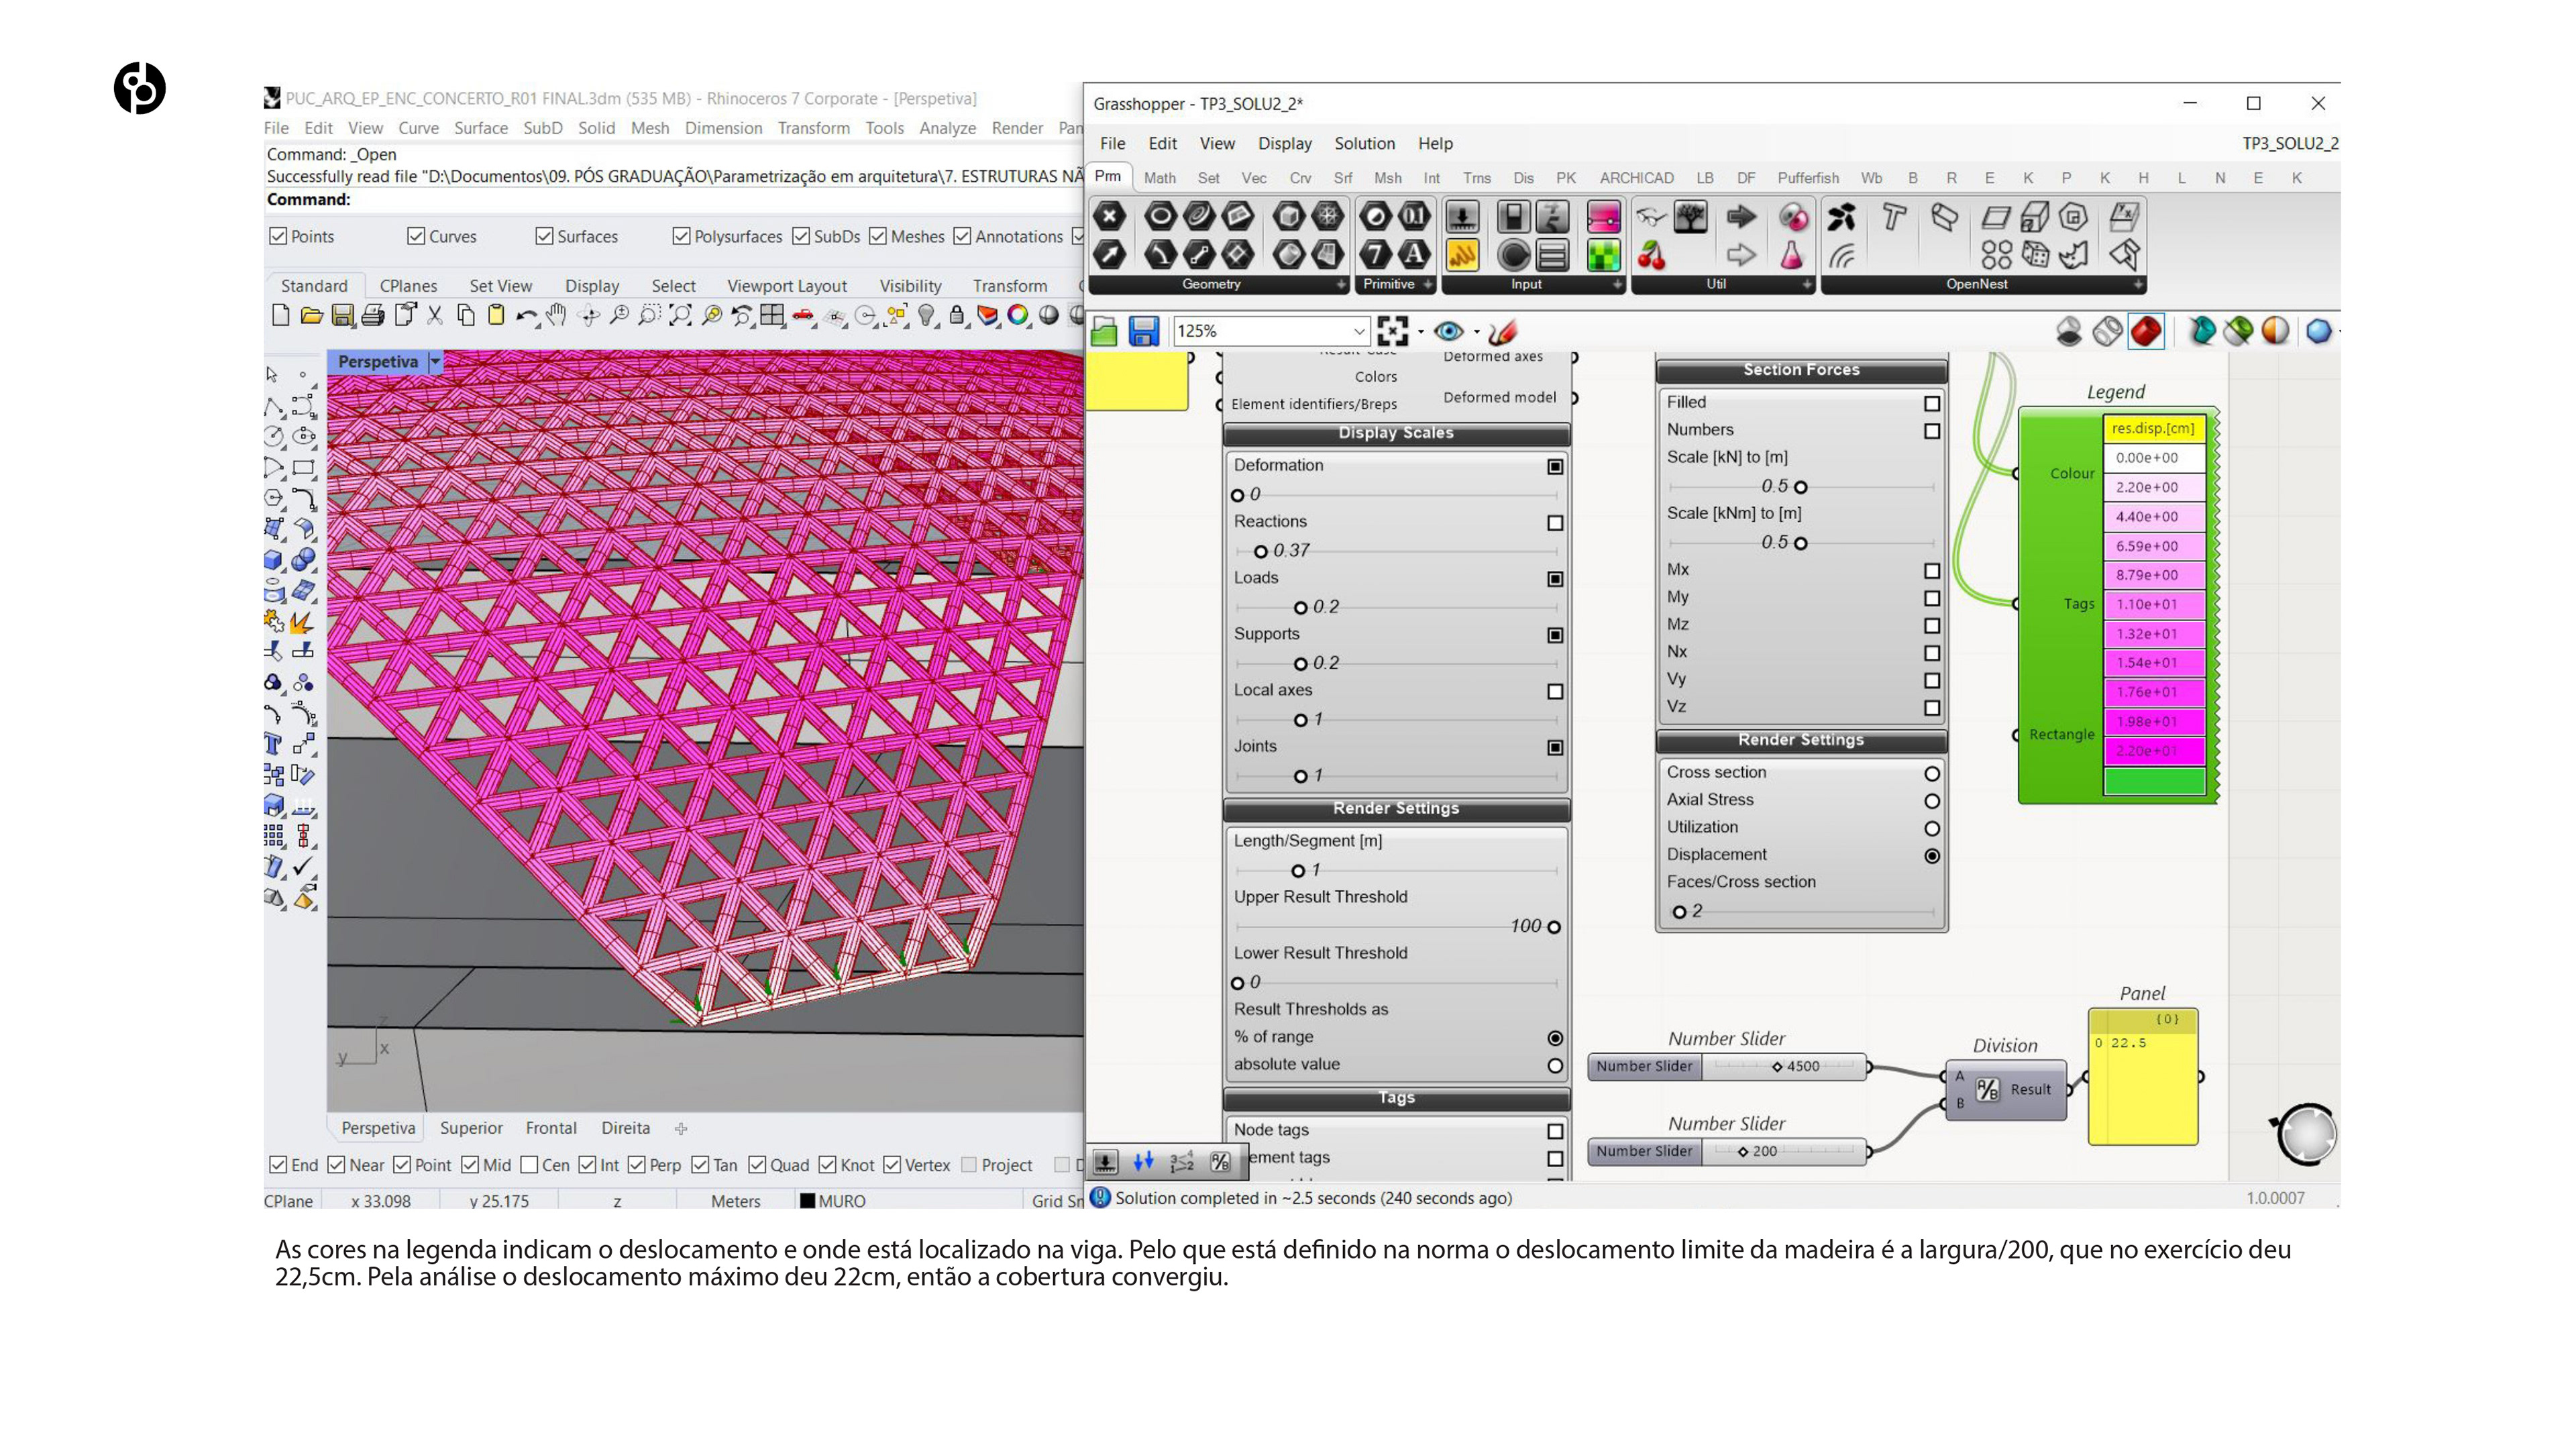
Task: Select the cherry icon in Util panel
Action: pos(1651,256)
